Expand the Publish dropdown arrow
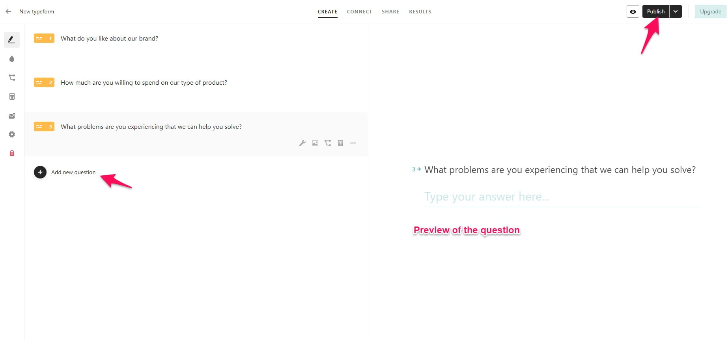Viewport: 728px width, 340px height. 676,11
